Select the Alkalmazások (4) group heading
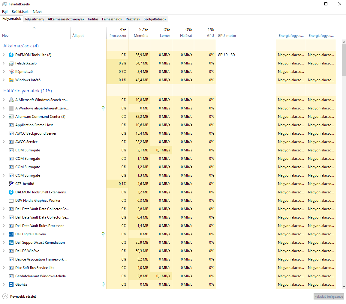 coord(21,46)
